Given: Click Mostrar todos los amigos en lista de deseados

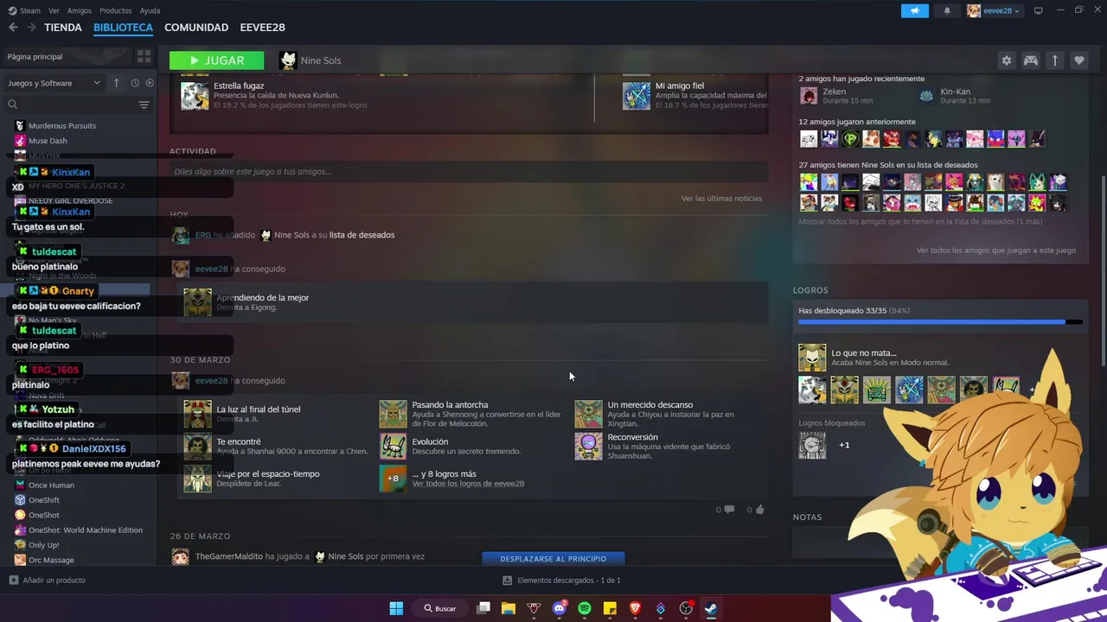Looking at the screenshot, I should pos(920,222).
